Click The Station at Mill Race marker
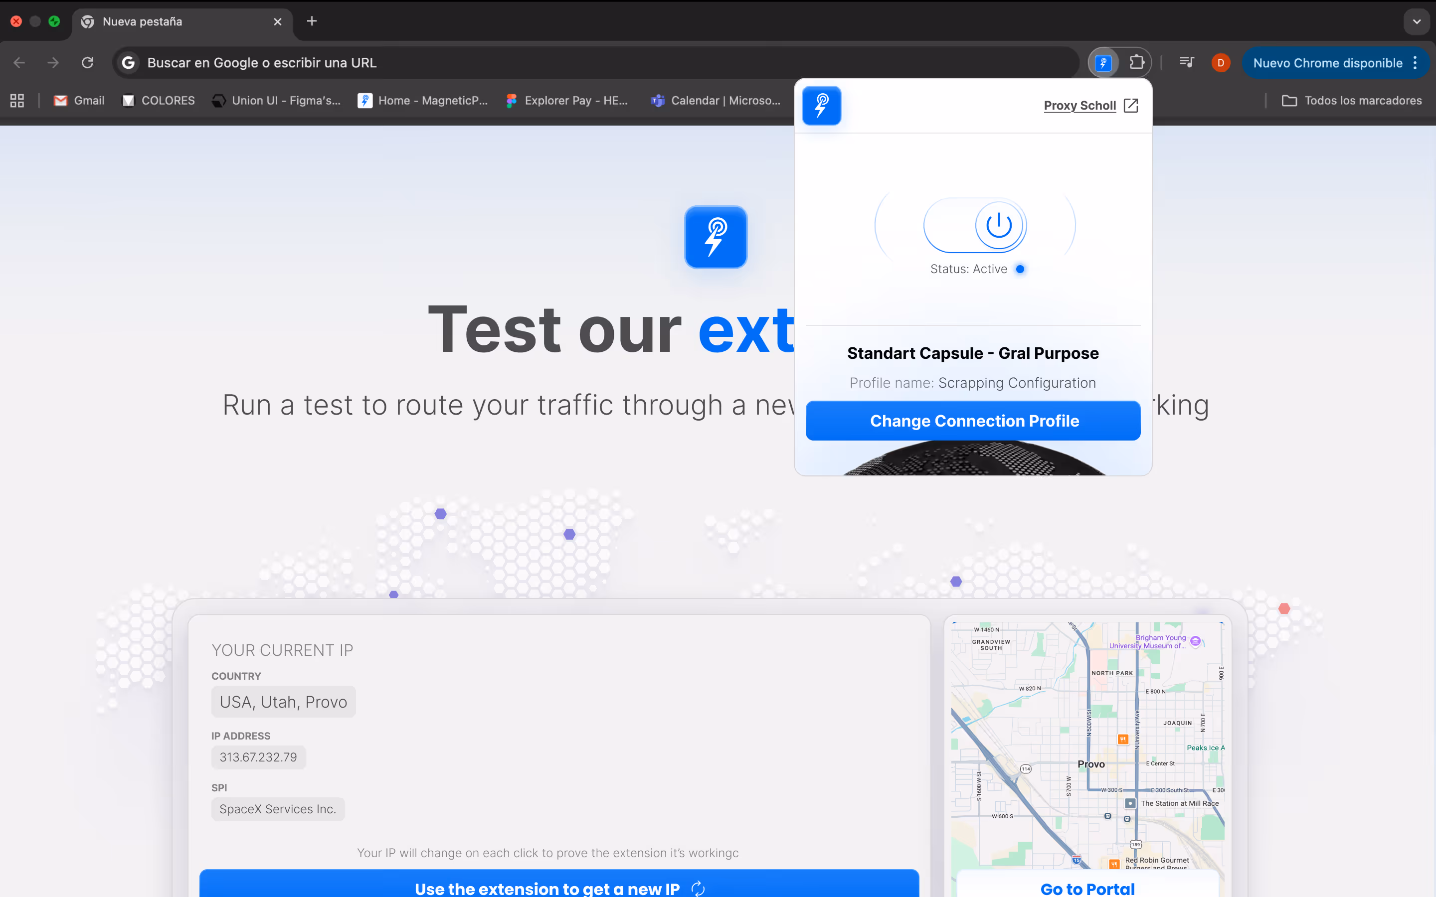Image resolution: width=1436 pixels, height=897 pixels. point(1130,803)
